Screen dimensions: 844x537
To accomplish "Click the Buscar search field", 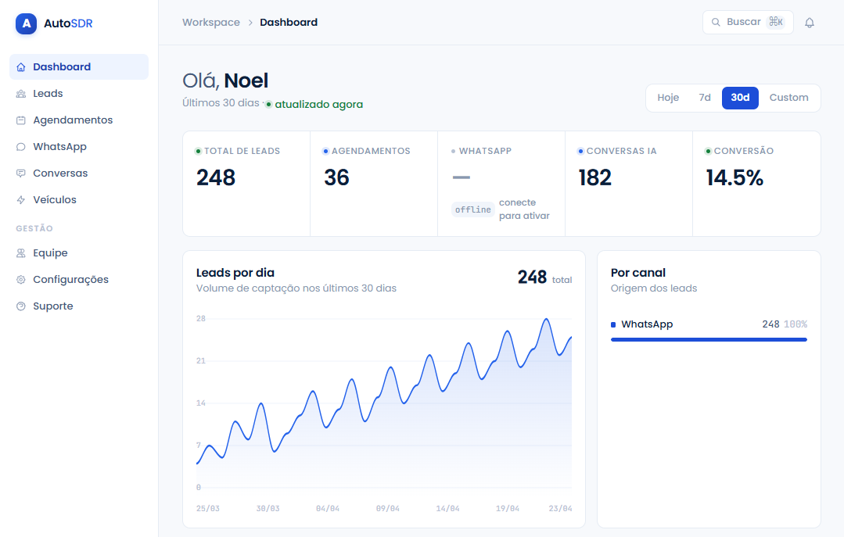I will click(x=747, y=22).
